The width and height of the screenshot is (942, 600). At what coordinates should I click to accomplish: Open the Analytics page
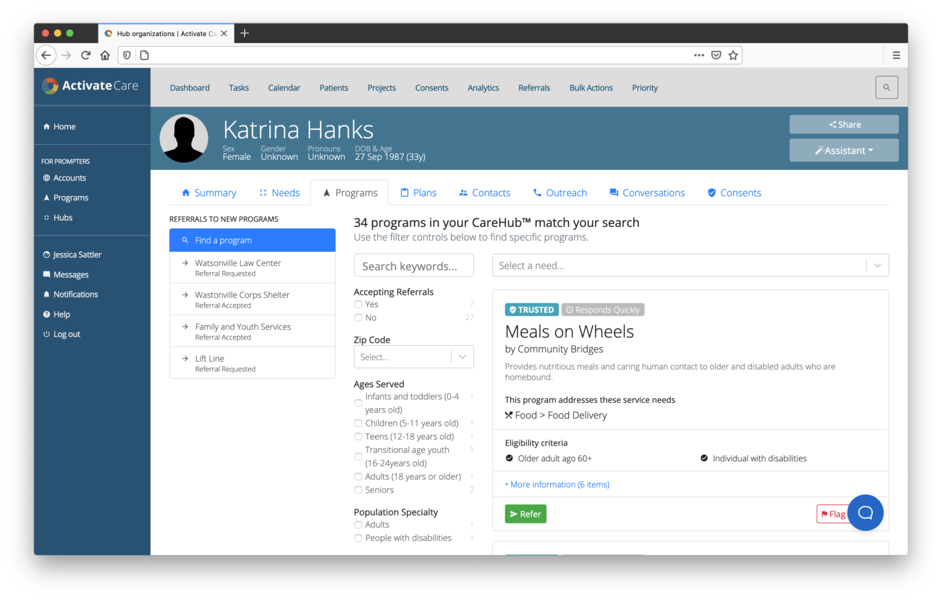(x=483, y=88)
